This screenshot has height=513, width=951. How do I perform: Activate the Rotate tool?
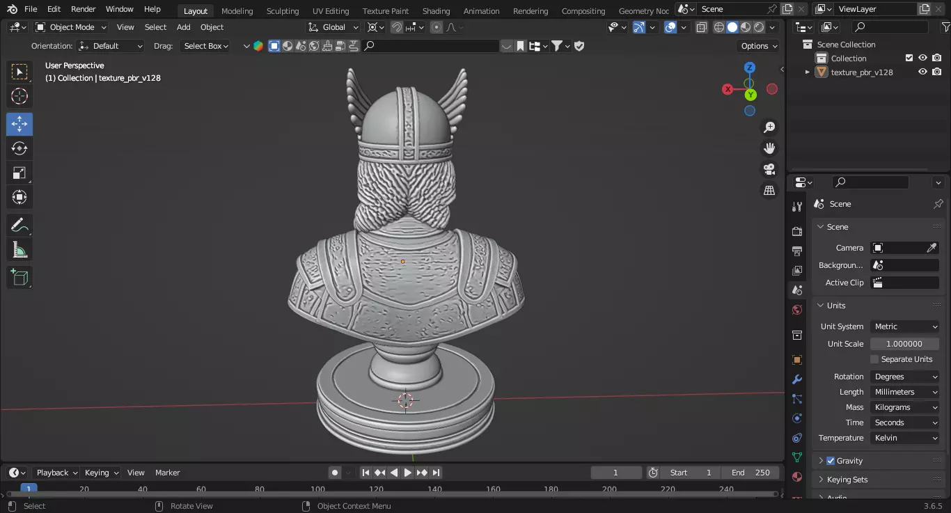point(19,148)
